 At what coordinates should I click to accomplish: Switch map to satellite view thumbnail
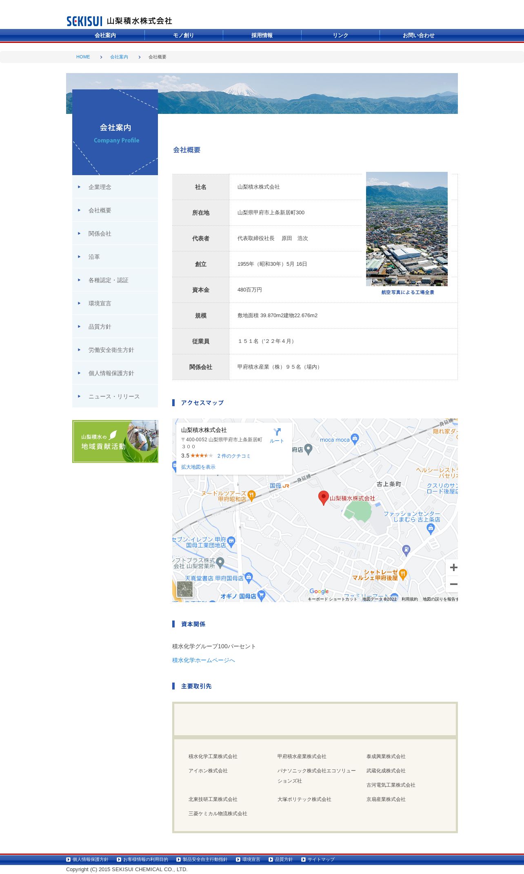185,589
